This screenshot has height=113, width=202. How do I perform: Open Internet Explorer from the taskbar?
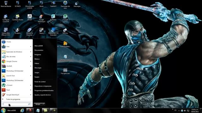click(x=22, y=110)
